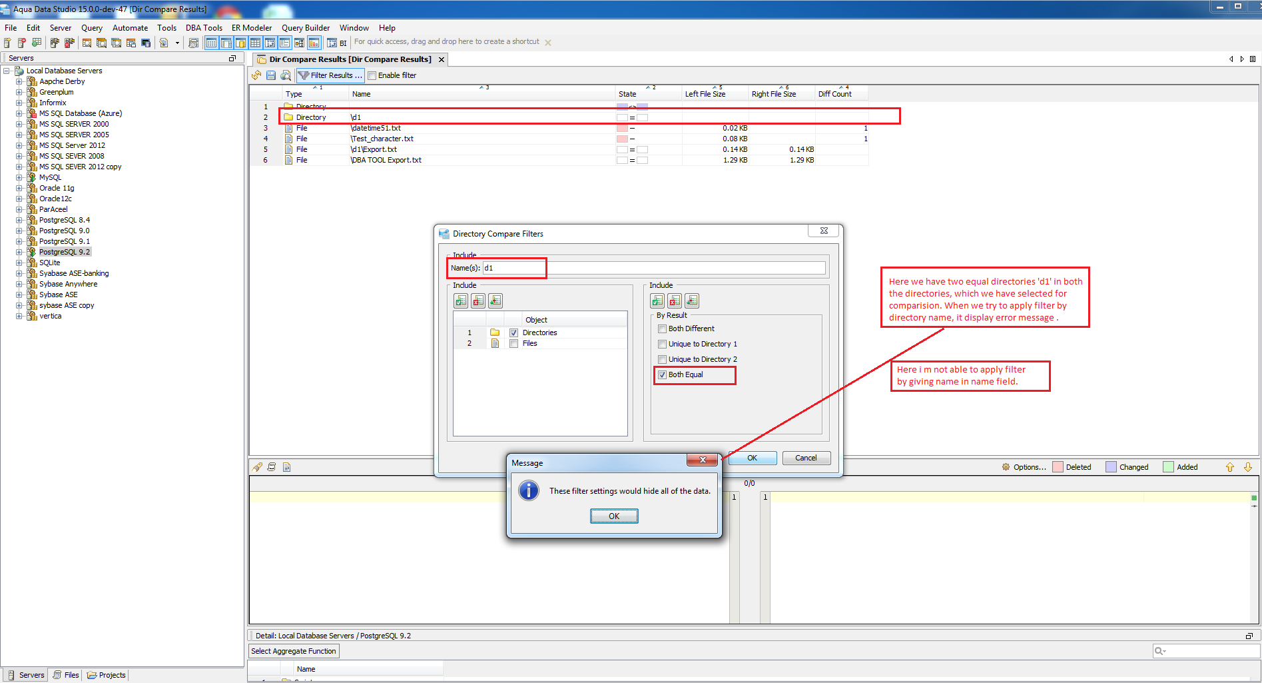
Task: Click deselect-all icon in left Include group
Action: 478,301
